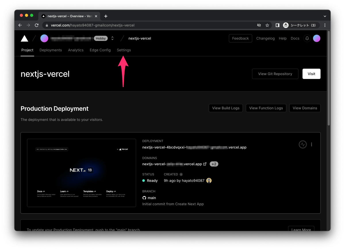Expand the tab search chevron
This screenshot has width=345, height=250.
click(x=325, y=16)
